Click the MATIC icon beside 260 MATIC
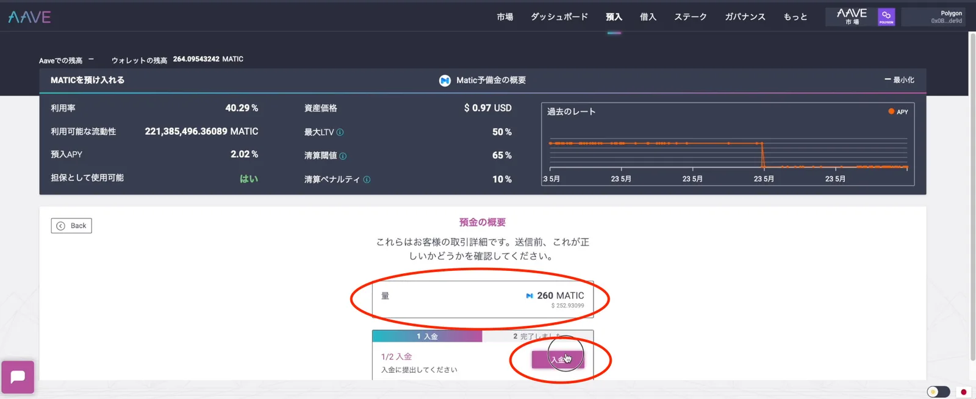The height and width of the screenshot is (399, 976). click(x=529, y=296)
